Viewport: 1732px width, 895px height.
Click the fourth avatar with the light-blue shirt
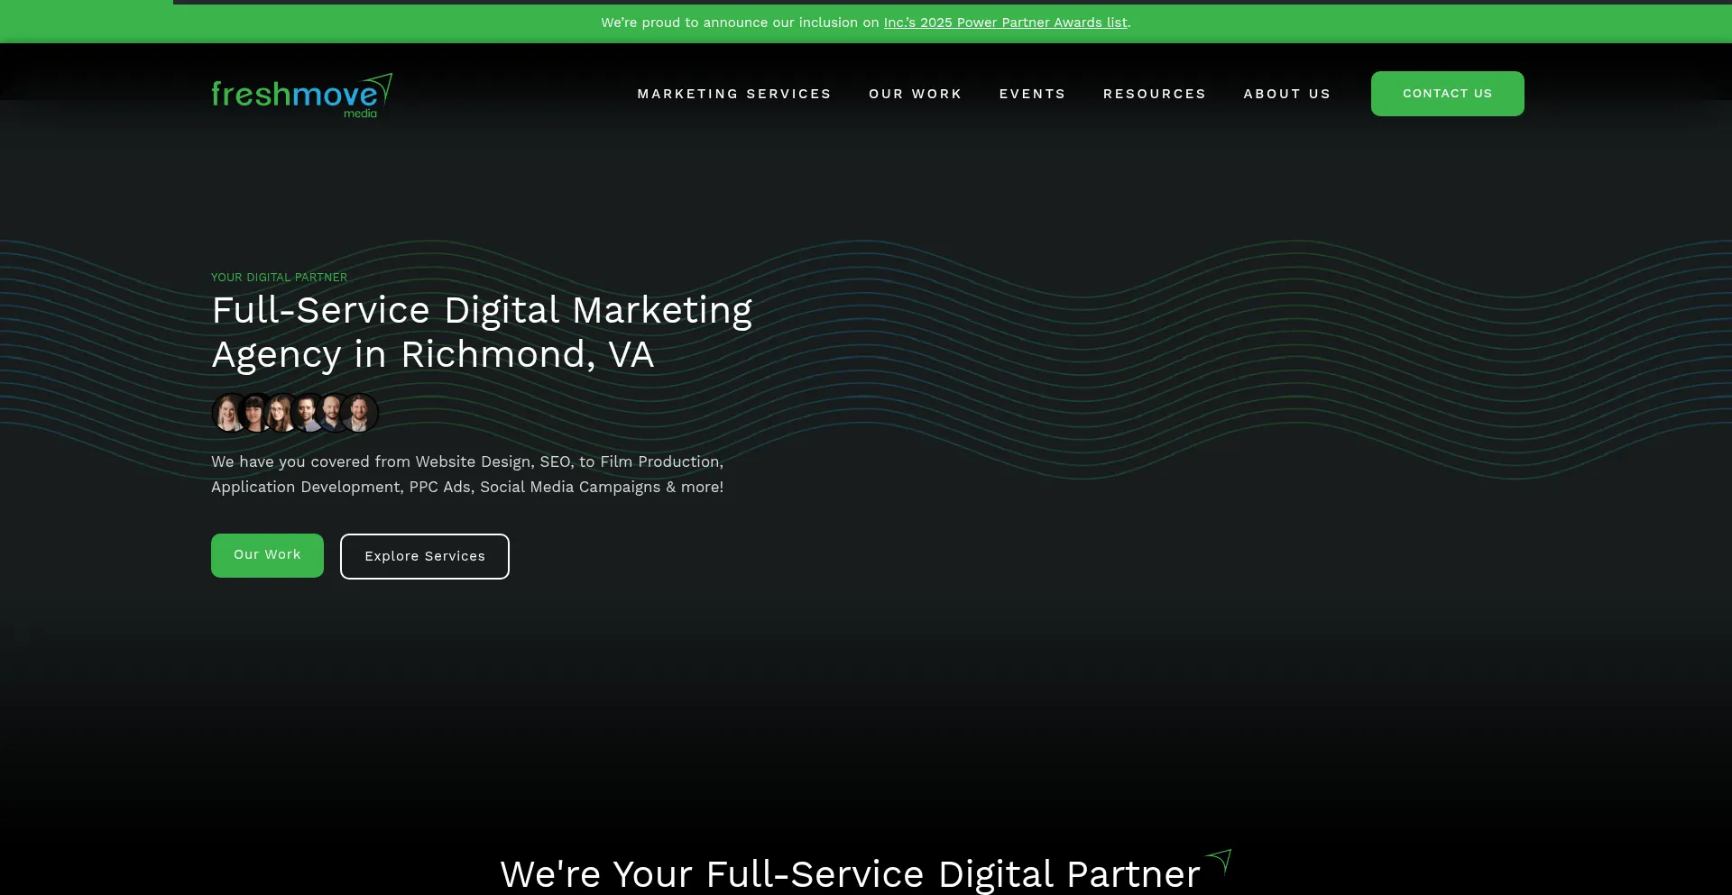(308, 413)
